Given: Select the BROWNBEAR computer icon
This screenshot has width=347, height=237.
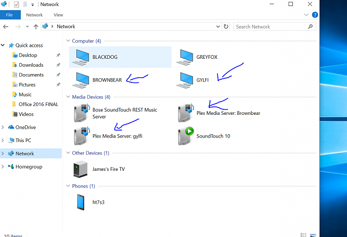Looking at the screenshot, I should pyautogui.click(x=81, y=80).
